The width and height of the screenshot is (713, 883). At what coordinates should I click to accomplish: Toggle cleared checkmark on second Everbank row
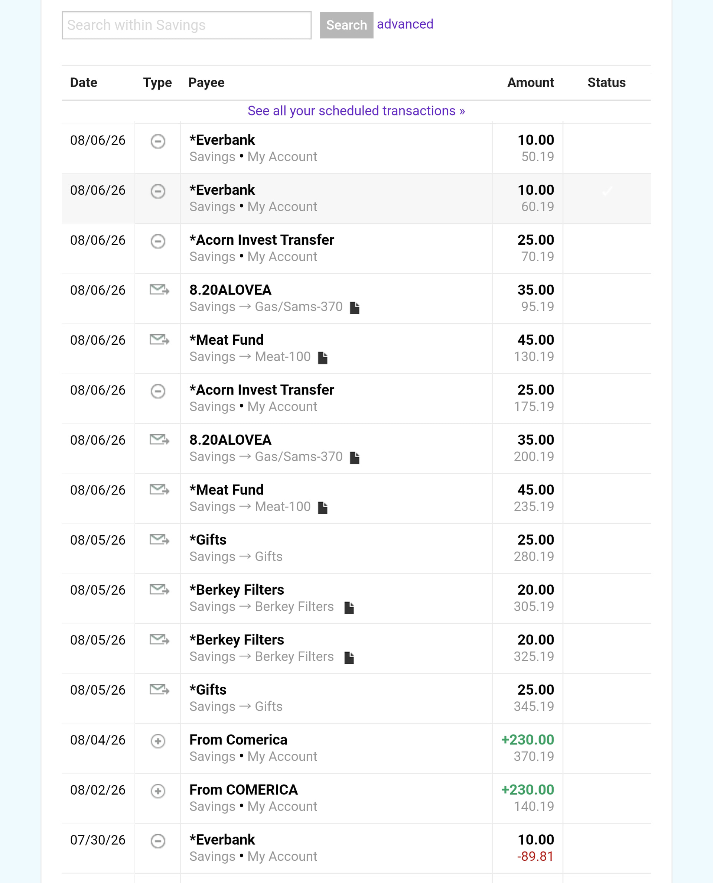607,191
